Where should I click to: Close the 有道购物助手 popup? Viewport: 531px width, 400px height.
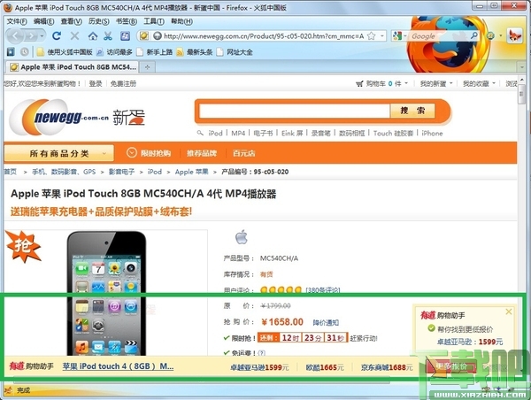509,312
